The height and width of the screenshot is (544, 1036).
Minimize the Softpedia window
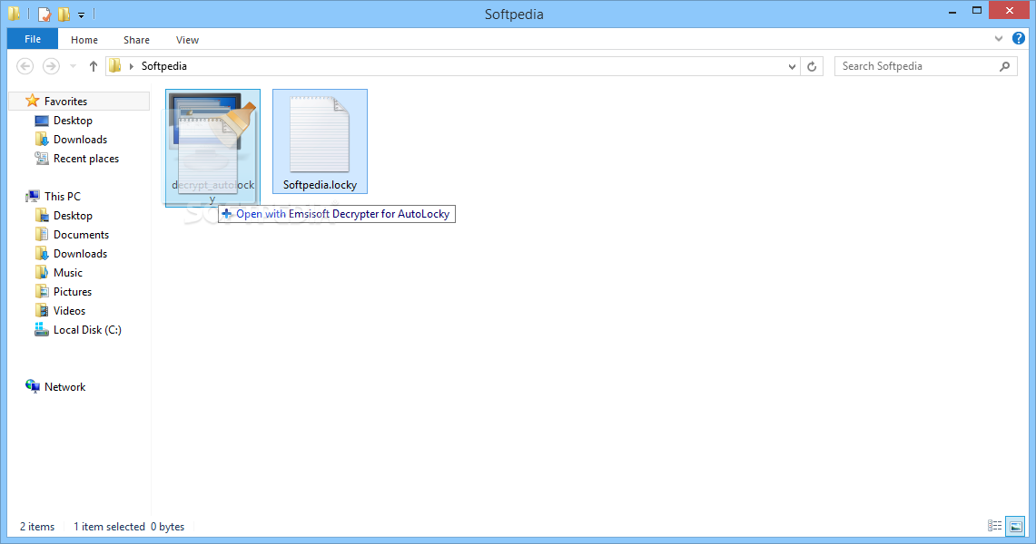pyautogui.click(x=952, y=12)
